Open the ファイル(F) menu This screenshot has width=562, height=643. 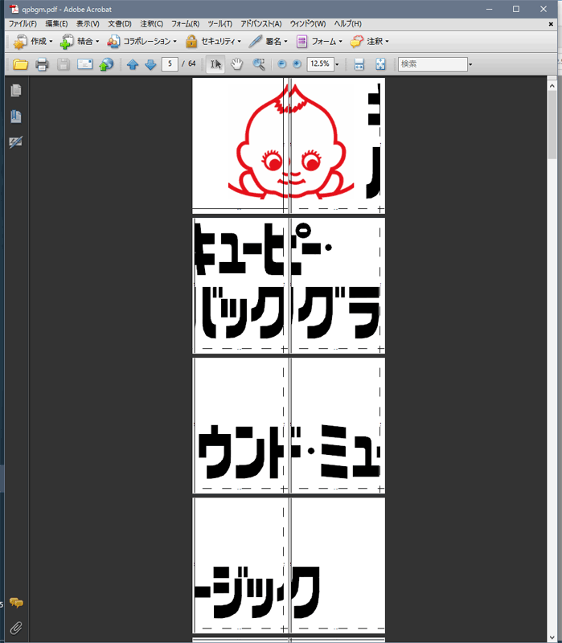(x=23, y=24)
